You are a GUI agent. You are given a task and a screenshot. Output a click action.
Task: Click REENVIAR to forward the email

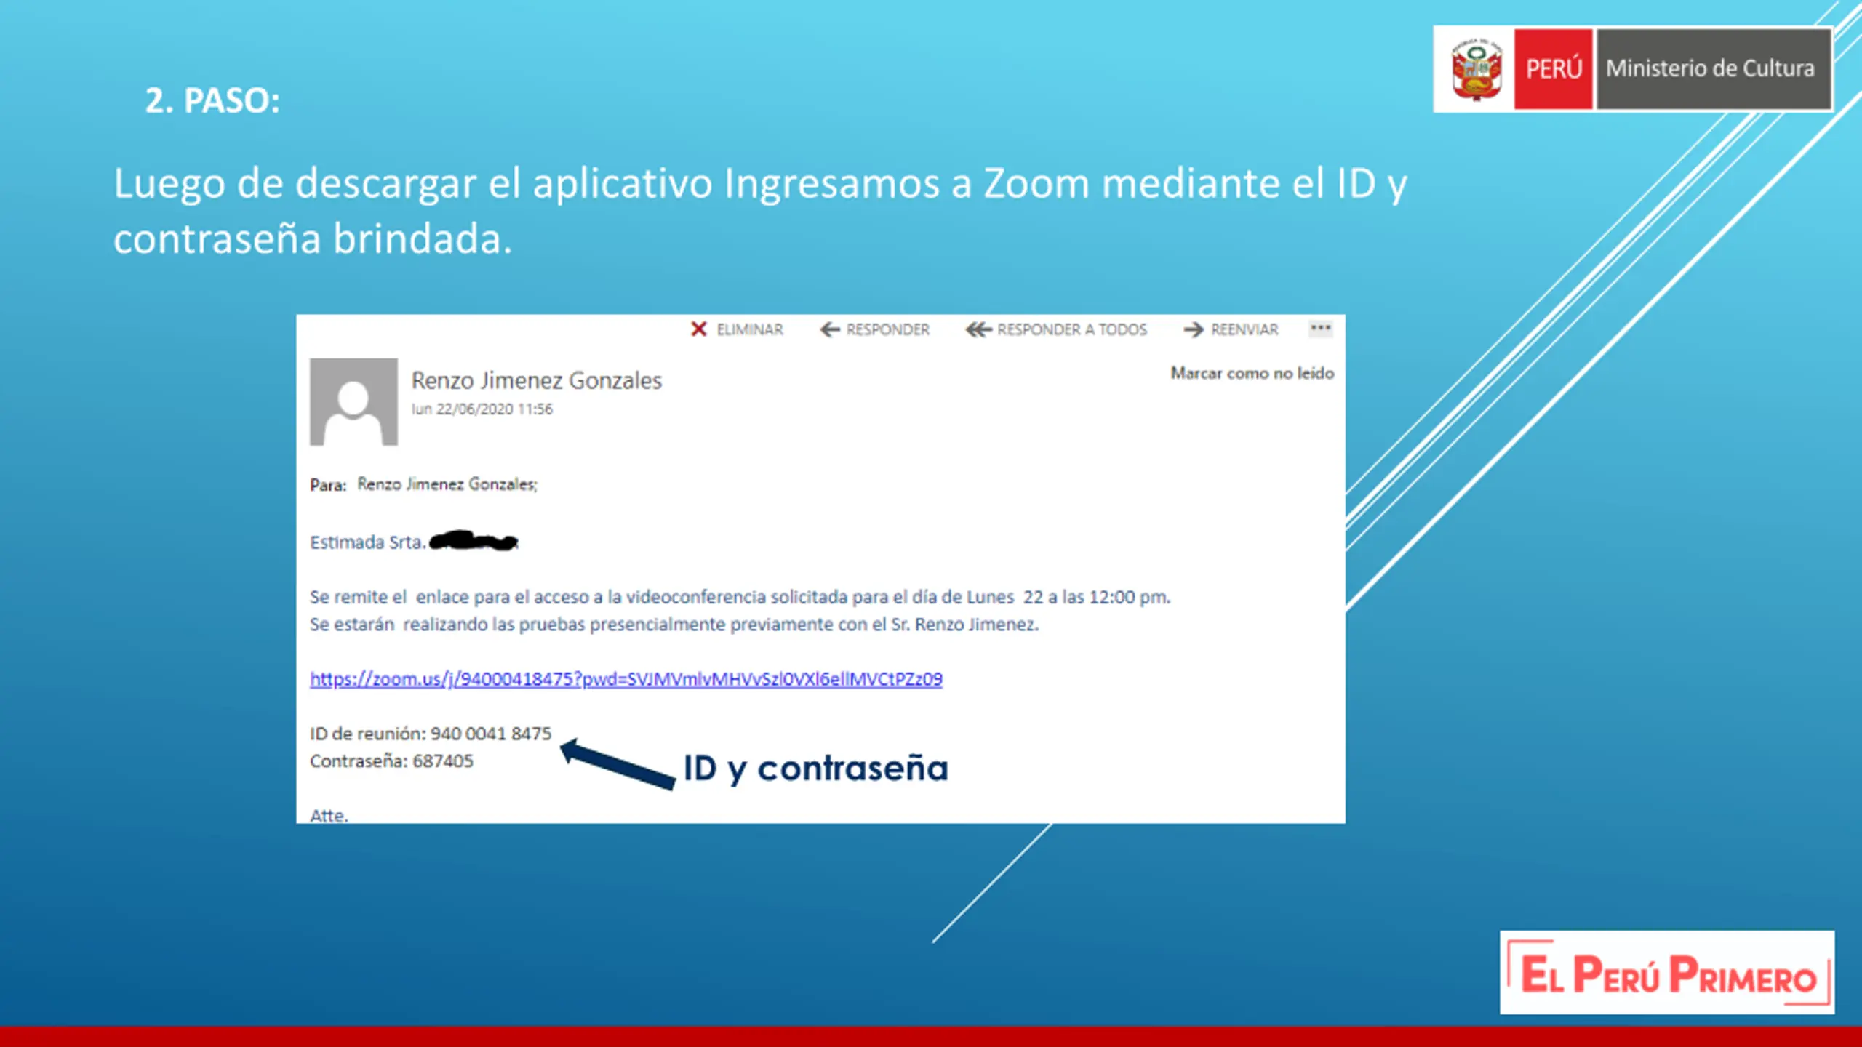[1244, 330]
